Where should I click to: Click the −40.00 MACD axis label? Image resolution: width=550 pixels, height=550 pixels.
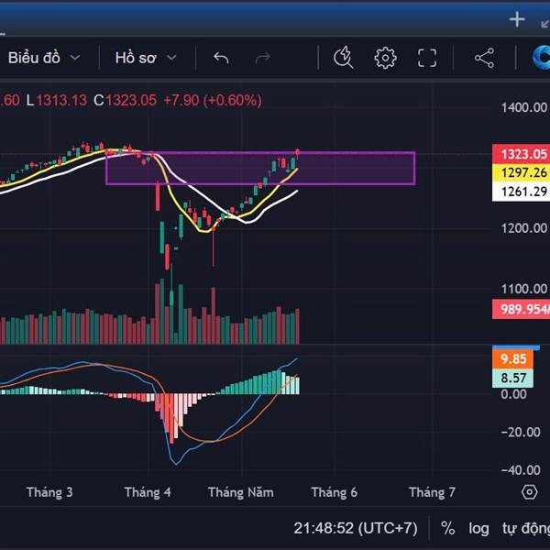pos(521,469)
